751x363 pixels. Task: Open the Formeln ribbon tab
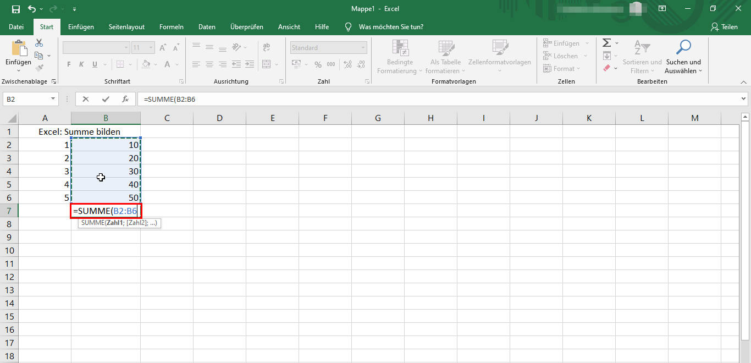[x=172, y=26]
